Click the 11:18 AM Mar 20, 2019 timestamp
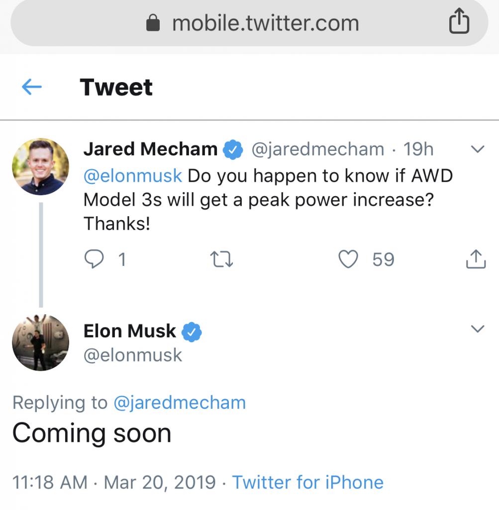 pos(114,482)
